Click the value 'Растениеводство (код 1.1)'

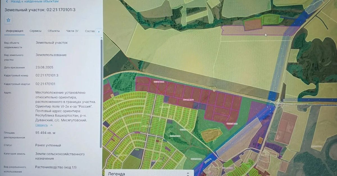(x=56, y=167)
